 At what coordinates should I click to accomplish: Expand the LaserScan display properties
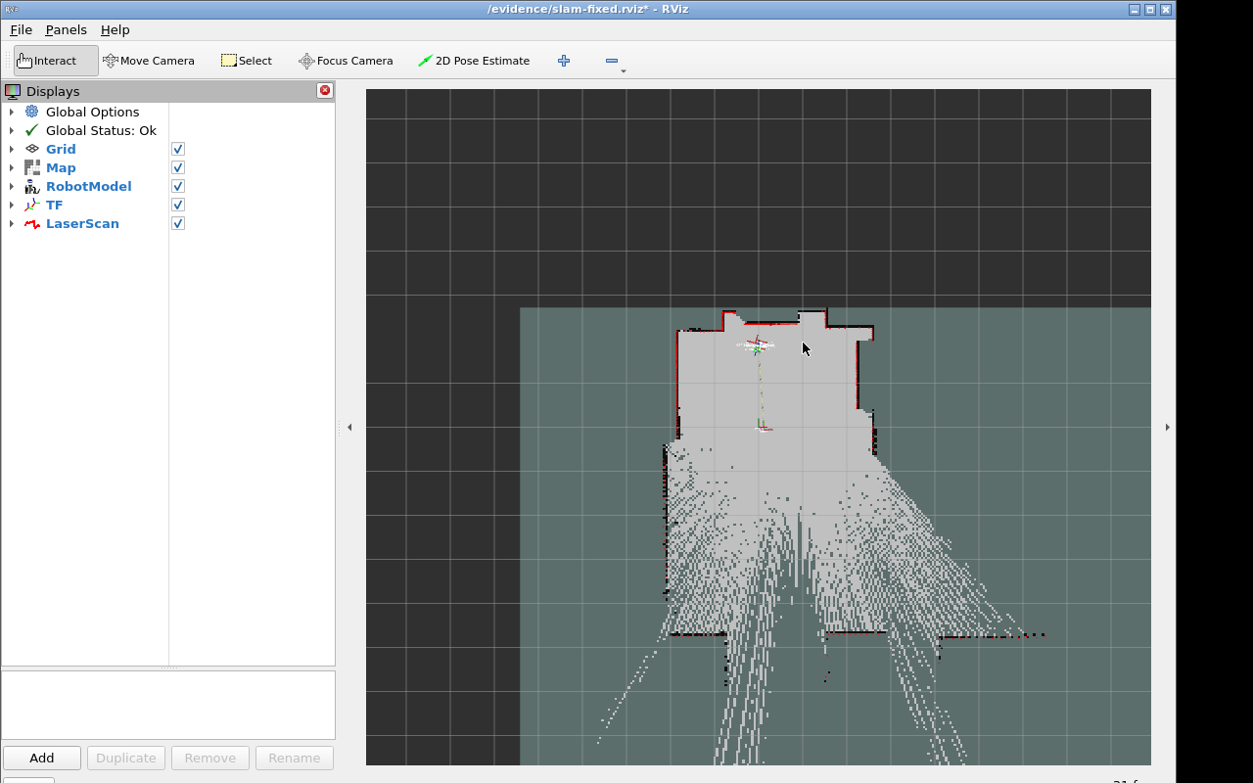(x=12, y=223)
